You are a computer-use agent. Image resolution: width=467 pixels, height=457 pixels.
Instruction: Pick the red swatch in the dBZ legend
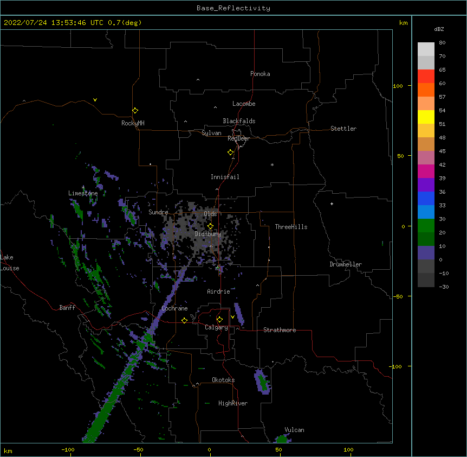(x=426, y=77)
